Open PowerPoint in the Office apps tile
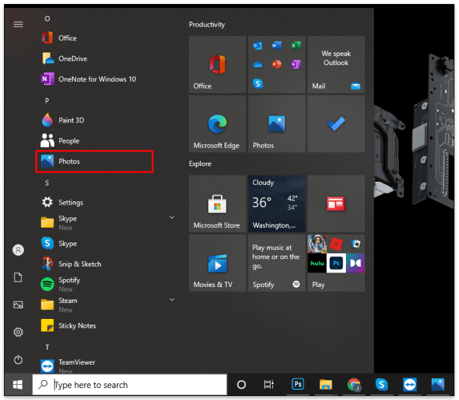 [276, 64]
